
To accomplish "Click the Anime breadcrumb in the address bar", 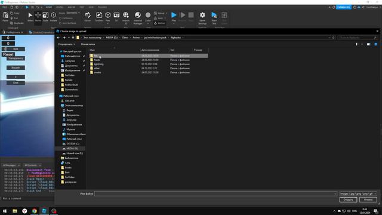I will (136, 38).
